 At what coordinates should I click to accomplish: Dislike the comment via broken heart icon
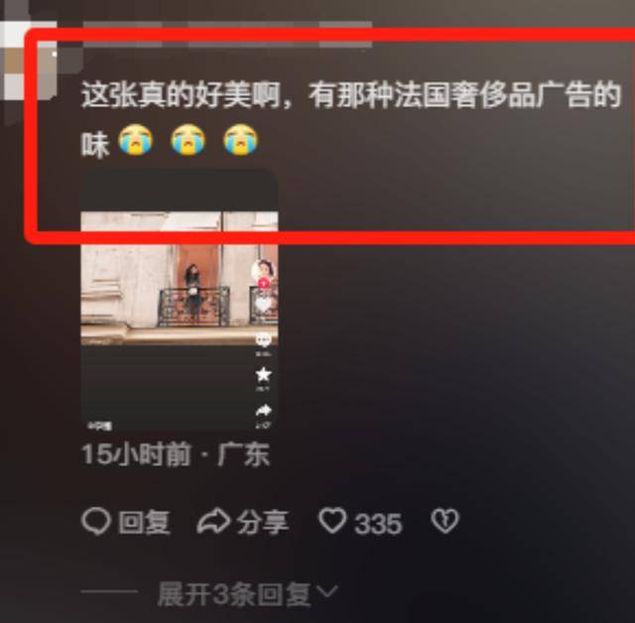click(445, 521)
